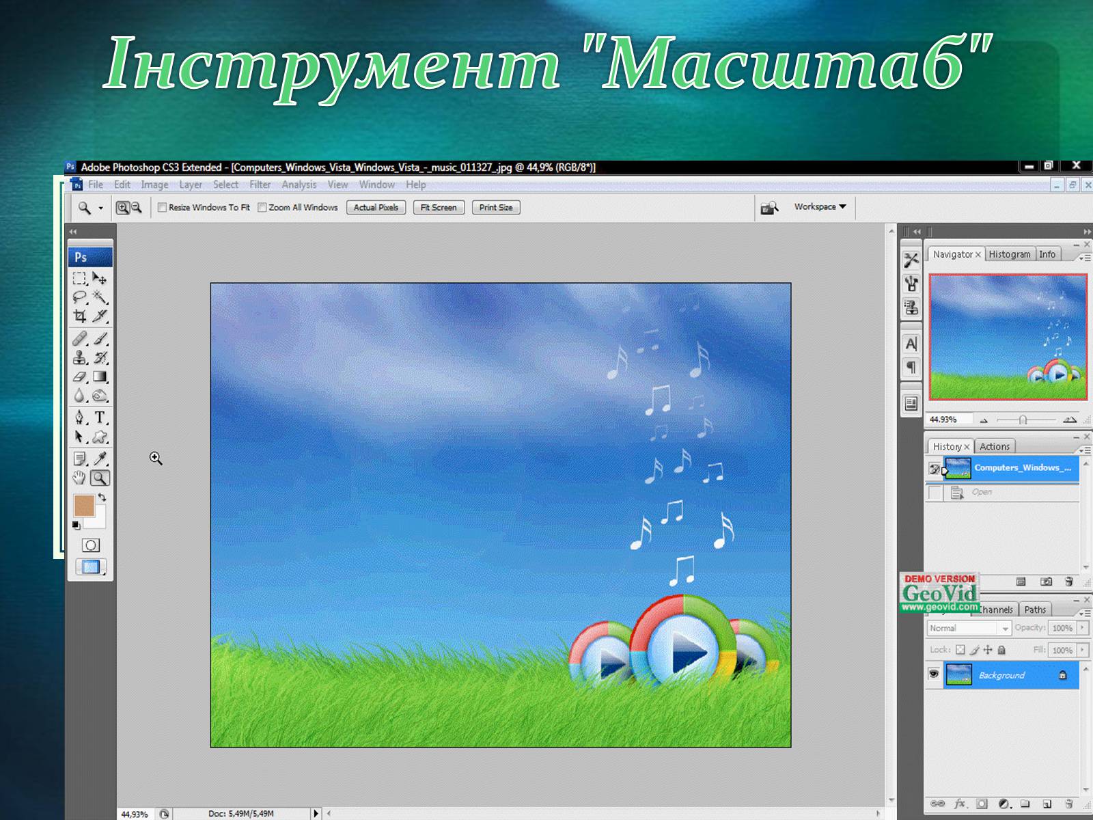This screenshot has height=820, width=1093.
Task: Select the Hand tool
Action: [80, 478]
